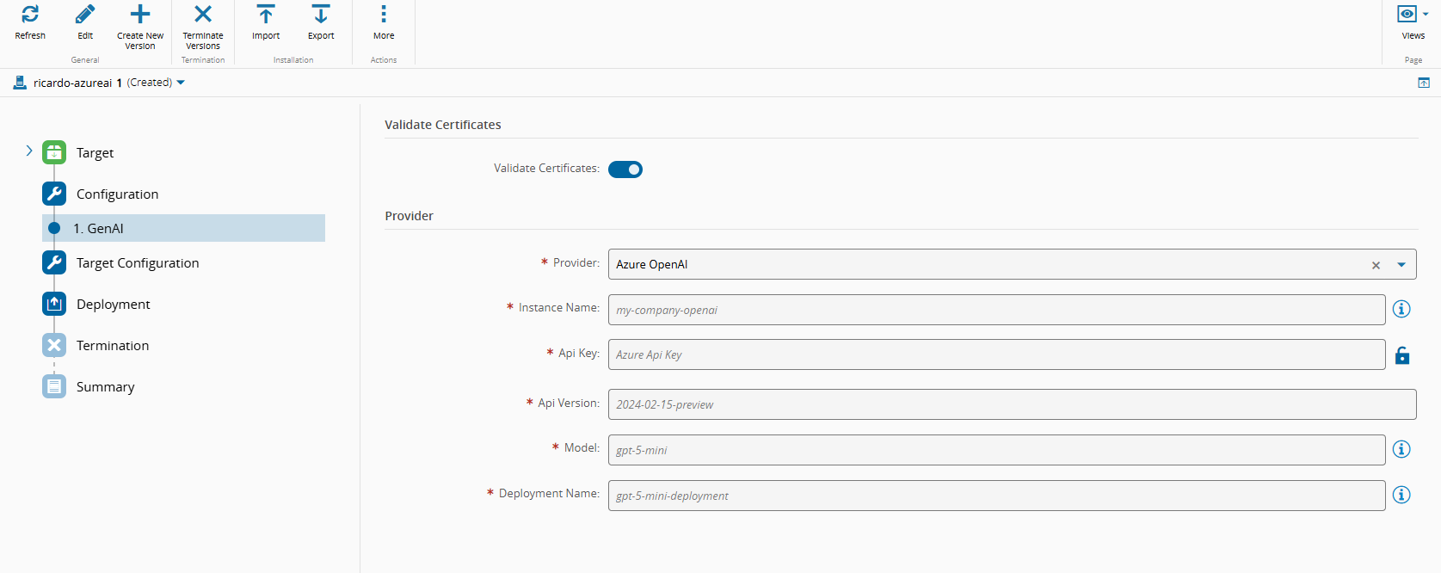Open the Views dropdown
Viewport: 1441px width, 573px height.
pyautogui.click(x=1413, y=15)
